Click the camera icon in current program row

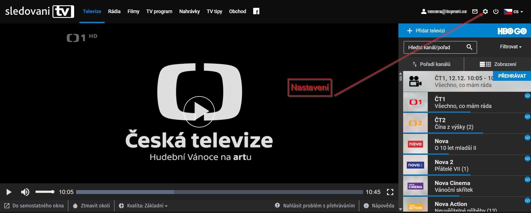tap(415, 81)
